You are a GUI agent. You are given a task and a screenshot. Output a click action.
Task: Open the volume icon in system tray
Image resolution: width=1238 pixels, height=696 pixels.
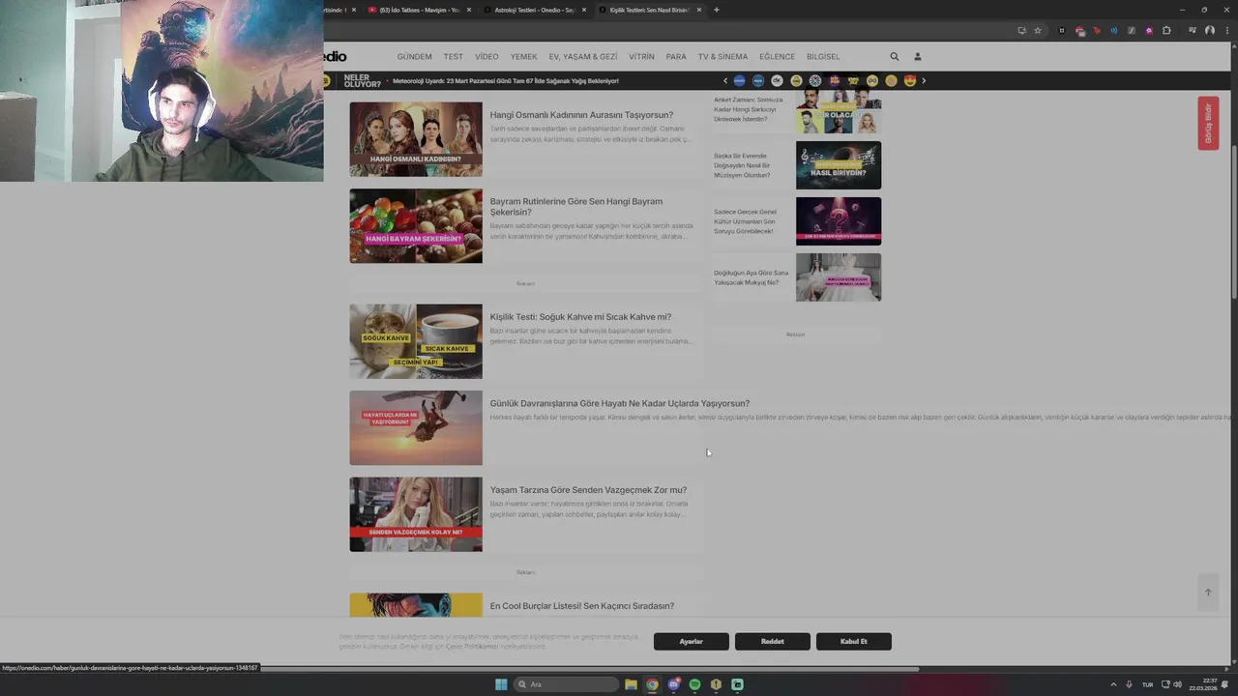[x=1177, y=684]
